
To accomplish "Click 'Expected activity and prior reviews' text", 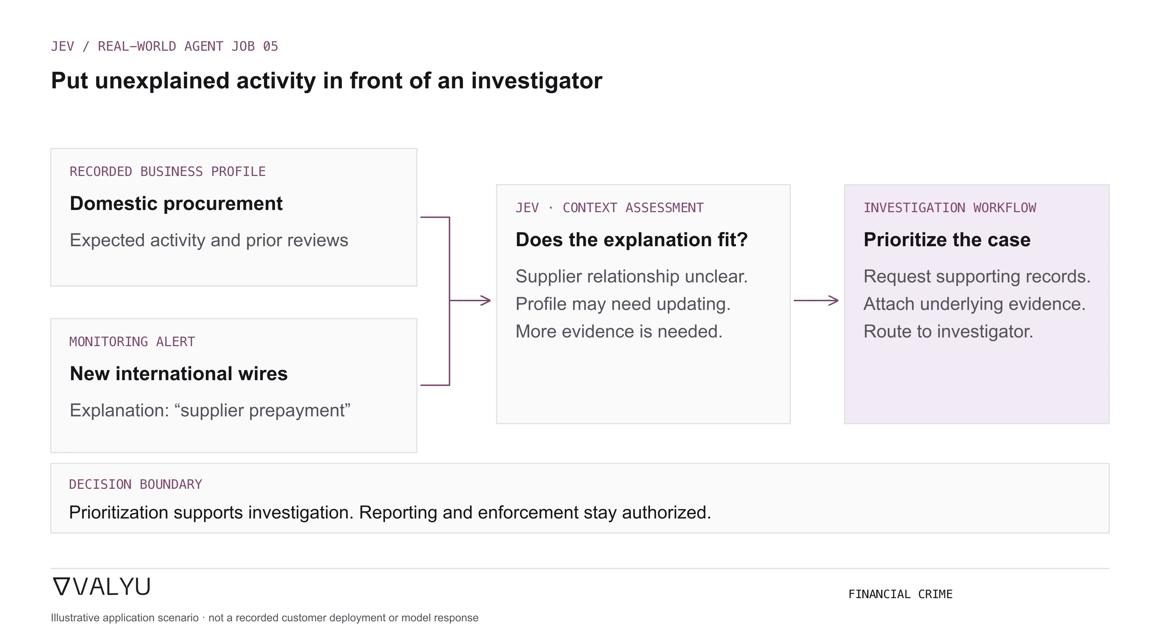I will (x=209, y=240).
